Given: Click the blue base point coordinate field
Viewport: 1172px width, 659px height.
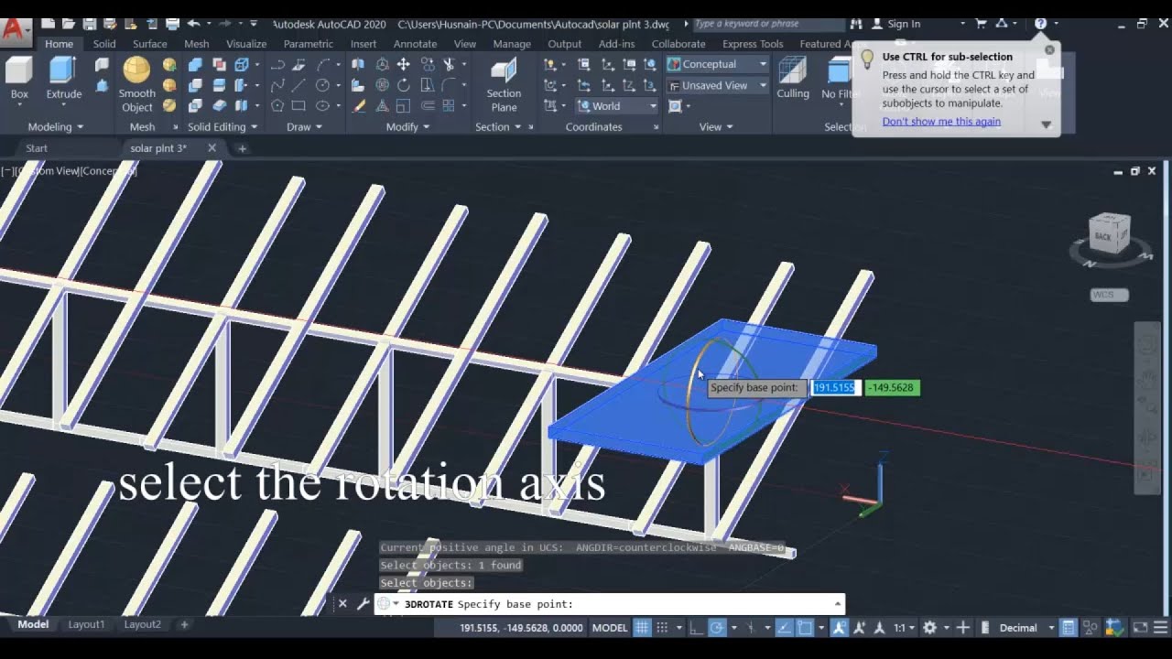Looking at the screenshot, I should (835, 388).
